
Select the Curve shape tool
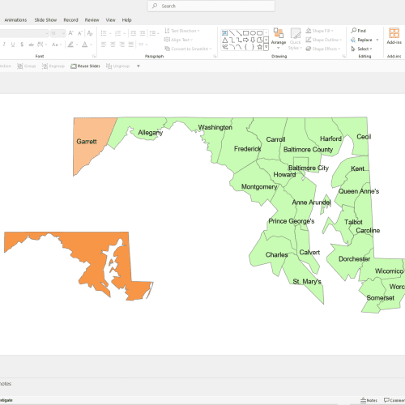click(239, 47)
